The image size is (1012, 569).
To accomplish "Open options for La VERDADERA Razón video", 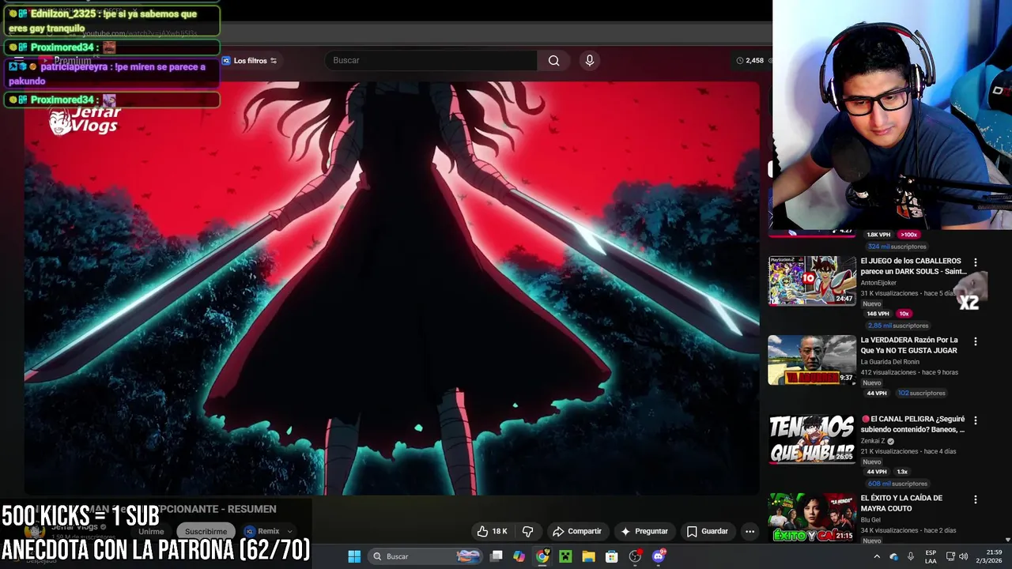I will pos(975,341).
